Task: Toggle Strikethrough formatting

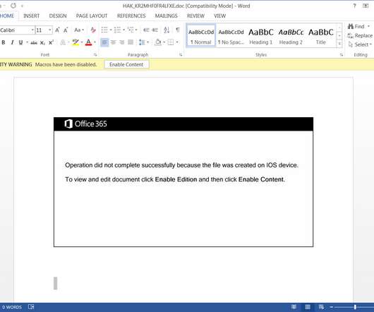Action: click(x=34, y=42)
